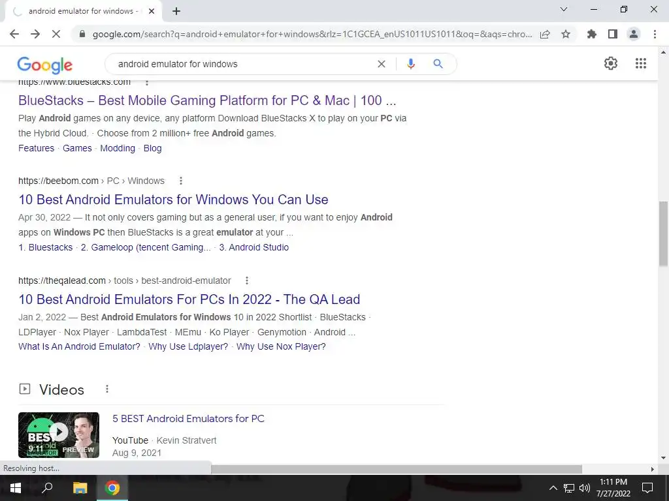The image size is (669, 501).
Task: Click the address bar URL
Action: [x=312, y=34]
